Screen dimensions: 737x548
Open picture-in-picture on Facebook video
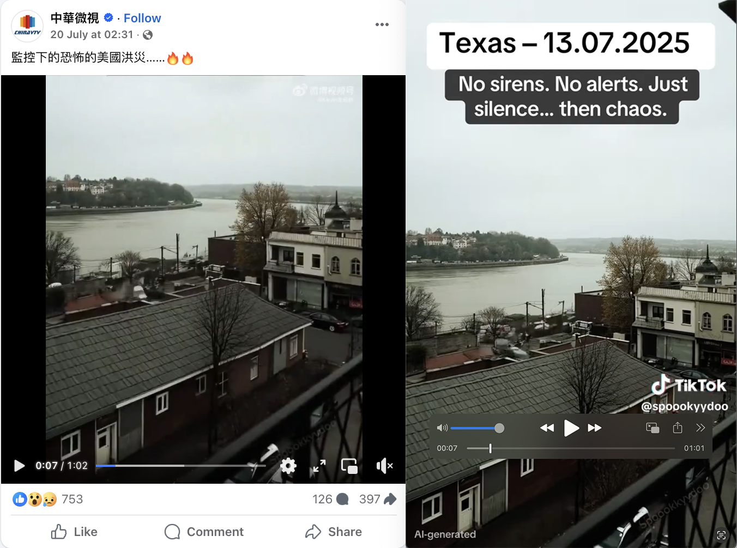point(349,466)
